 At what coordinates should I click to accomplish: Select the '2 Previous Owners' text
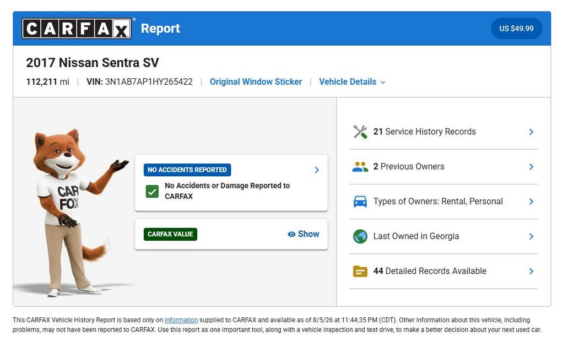point(409,166)
